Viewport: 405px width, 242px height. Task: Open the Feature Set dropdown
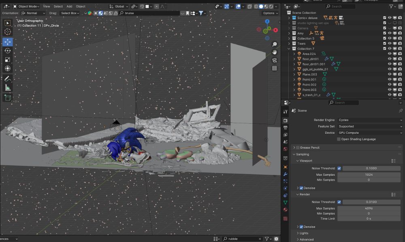(370, 126)
